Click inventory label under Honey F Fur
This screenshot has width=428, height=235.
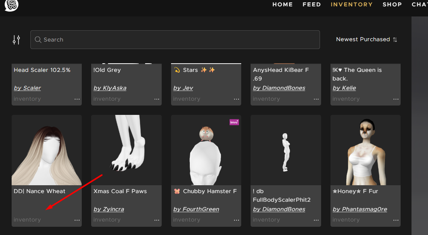tap(346, 220)
